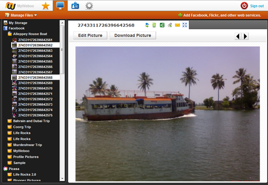Click the sidebar scrollbar thumb
Image resolution: width=268 pixels, height=185 pixels.
tap(62, 50)
